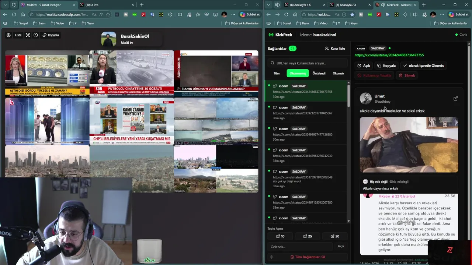Open Extensions puzzle icon in KickPeek browser
The height and width of the screenshot is (265, 472).
(x=405, y=14)
